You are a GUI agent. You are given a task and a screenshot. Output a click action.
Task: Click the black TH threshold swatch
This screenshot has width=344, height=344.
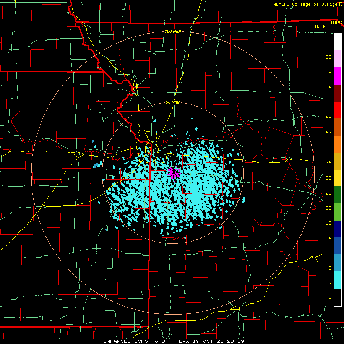point(338,297)
